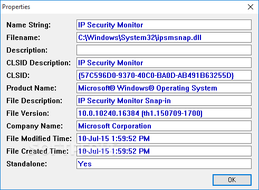Screen dimensions: 259x190
Task: Focus the Standalone field showing Yes
Action: [x=164, y=164]
